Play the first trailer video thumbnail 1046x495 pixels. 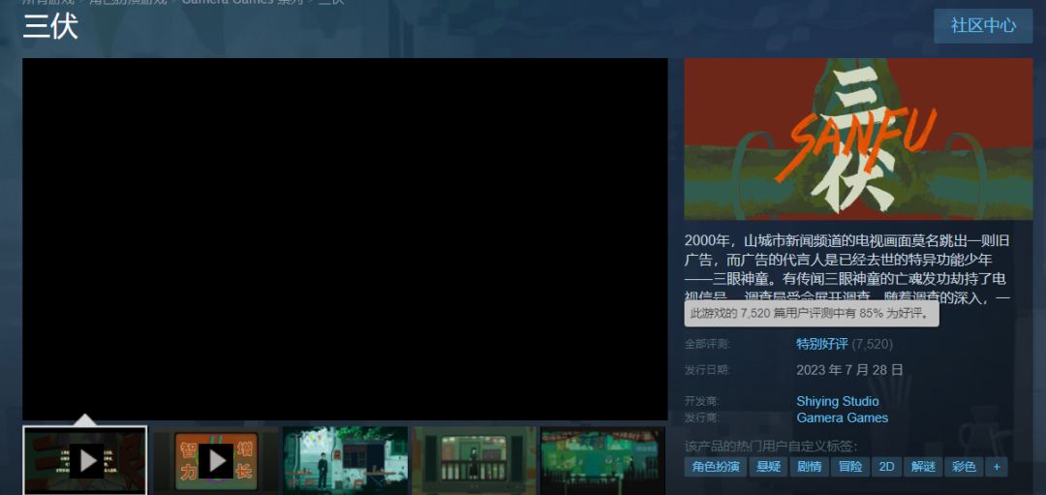click(84, 460)
